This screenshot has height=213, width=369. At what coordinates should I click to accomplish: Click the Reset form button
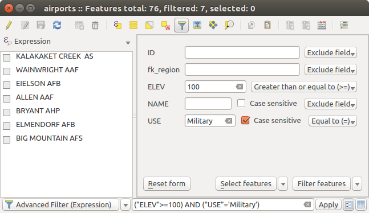(x=167, y=183)
